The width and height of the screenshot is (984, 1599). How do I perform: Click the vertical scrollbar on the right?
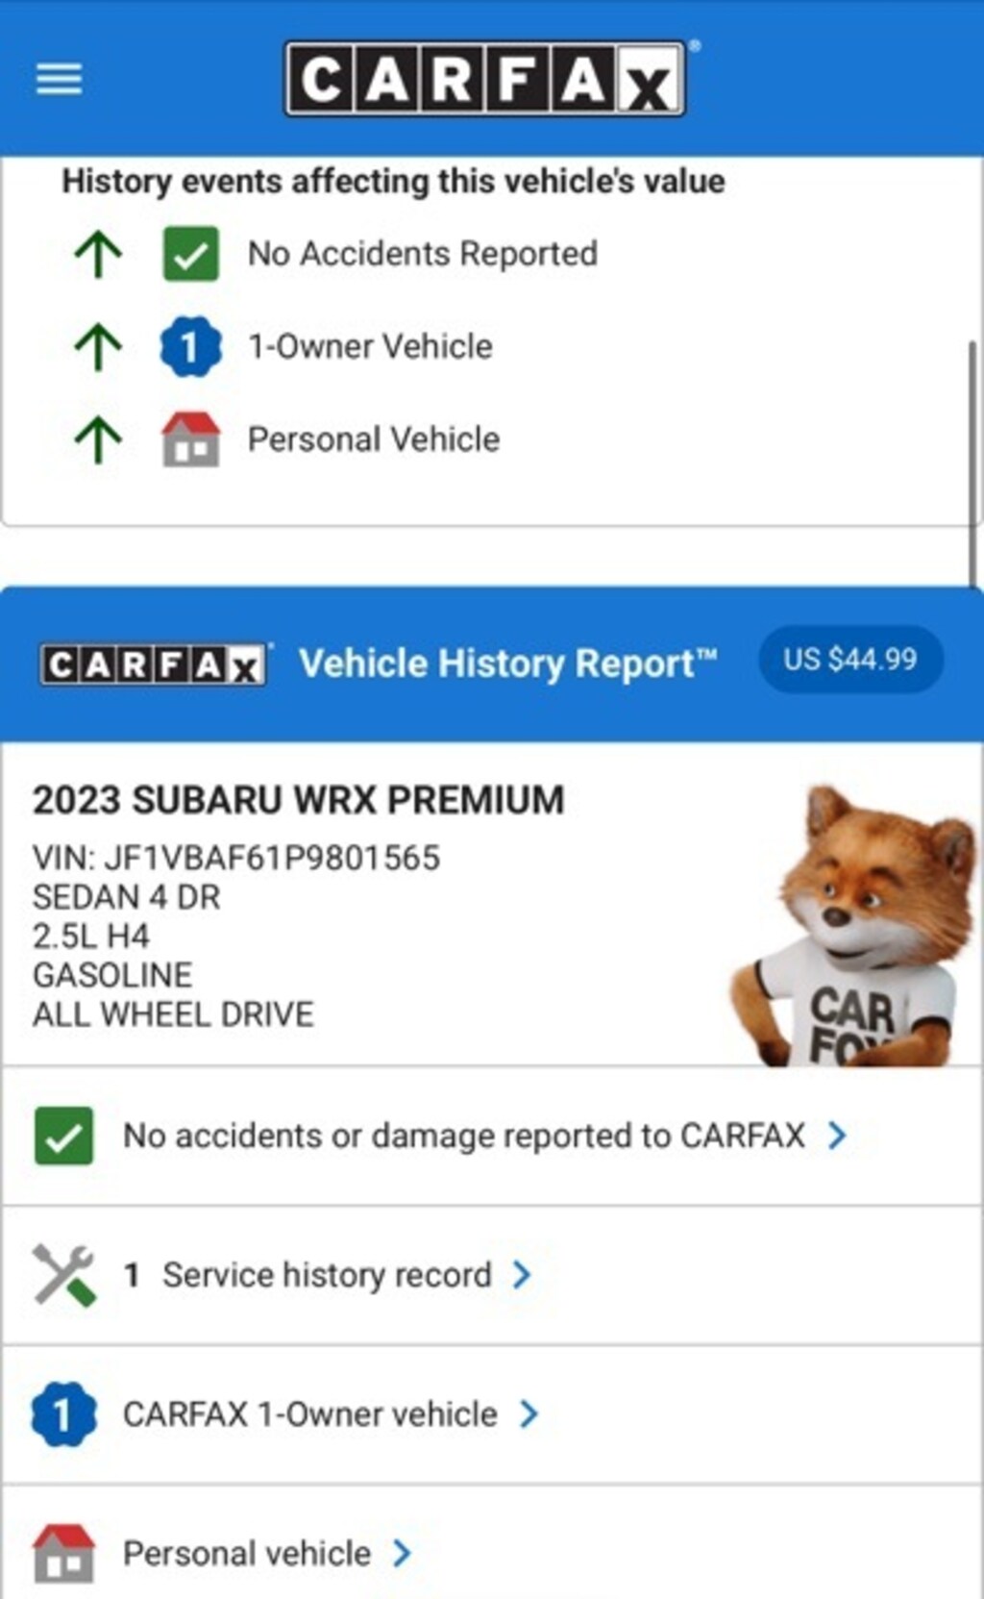(x=972, y=462)
